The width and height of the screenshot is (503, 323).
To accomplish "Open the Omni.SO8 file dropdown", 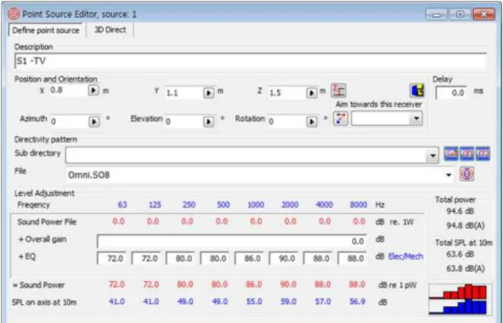I will point(448,175).
